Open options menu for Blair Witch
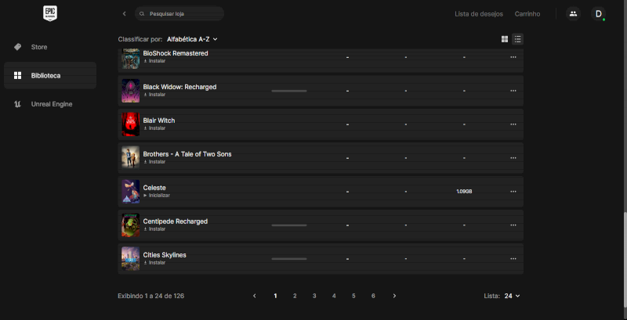Viewport: 627px width, 320px height. (x=513, y=124)
